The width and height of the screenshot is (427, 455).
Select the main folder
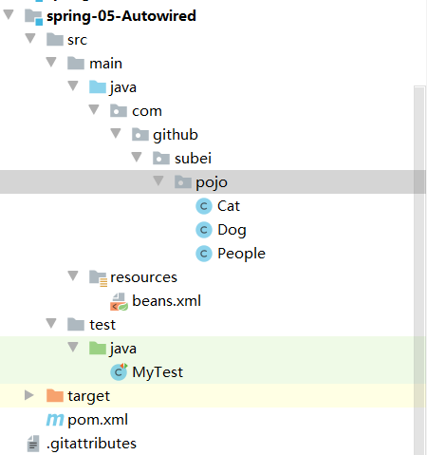click(x=105, y=64)
